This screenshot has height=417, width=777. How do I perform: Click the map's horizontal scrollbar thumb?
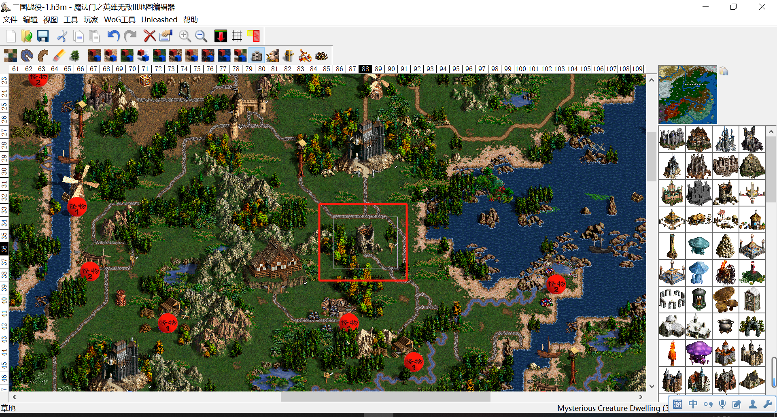385,397
